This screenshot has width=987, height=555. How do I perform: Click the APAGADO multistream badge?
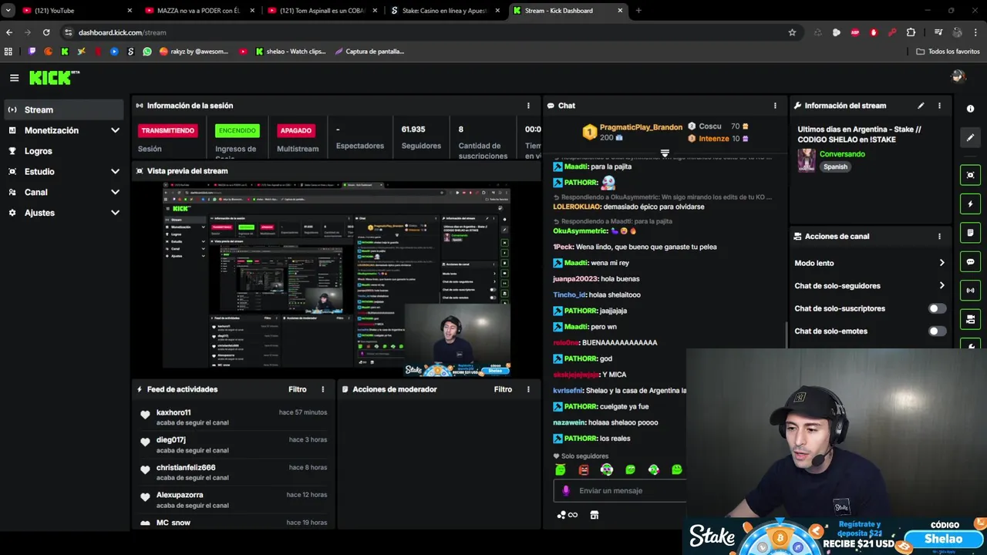pyautogui.click(x=295, y=130)
